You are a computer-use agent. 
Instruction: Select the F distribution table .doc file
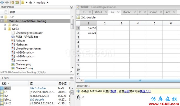point(27,37)
